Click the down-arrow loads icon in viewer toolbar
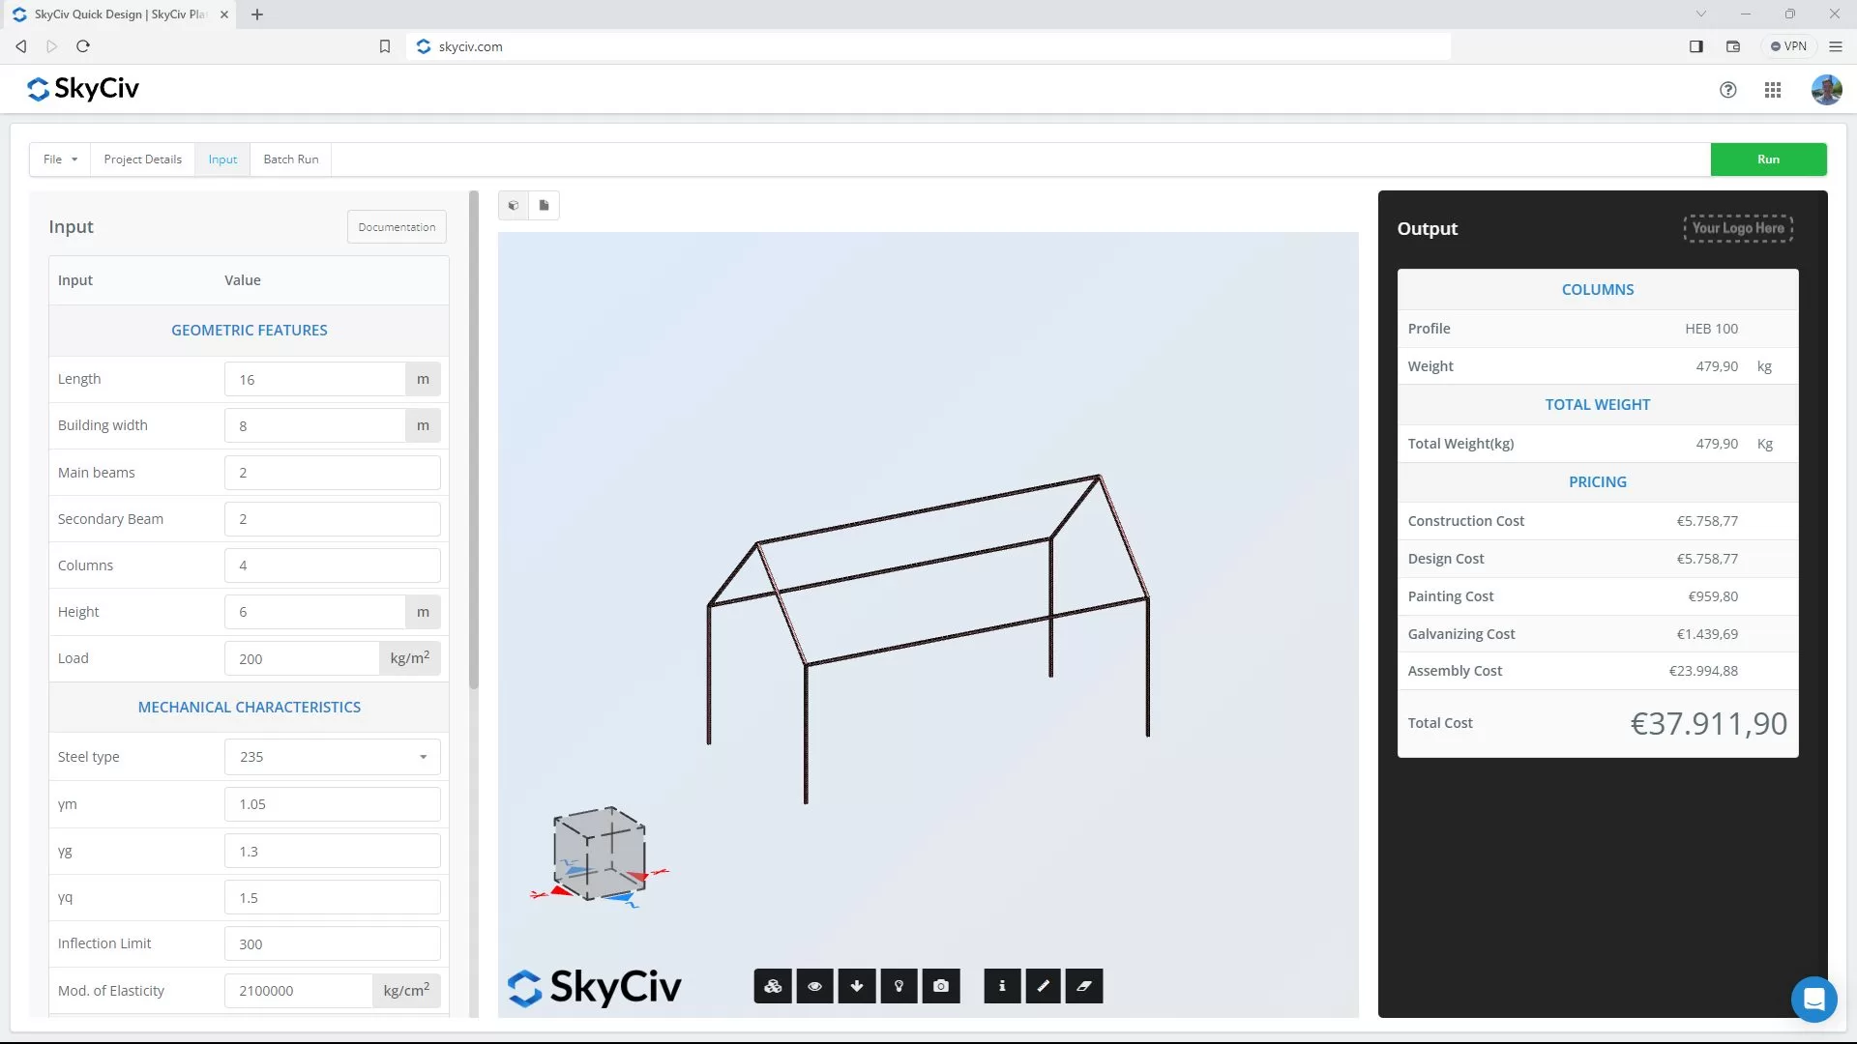 point(857,986)
